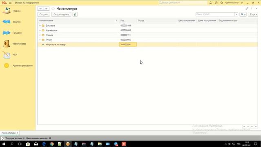
Task: Open Telegram from taskbar
Action: (x=116, y=144)
